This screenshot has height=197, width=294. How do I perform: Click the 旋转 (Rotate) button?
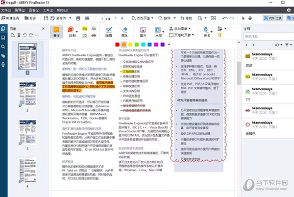coord(165,18)
